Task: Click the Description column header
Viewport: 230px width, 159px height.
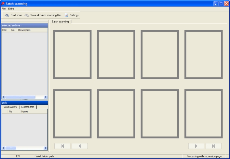Action: tap(32, 30)
